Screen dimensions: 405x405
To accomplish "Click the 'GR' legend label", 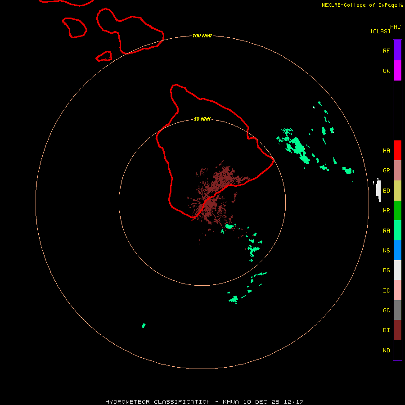I will [x=386, y=171].
